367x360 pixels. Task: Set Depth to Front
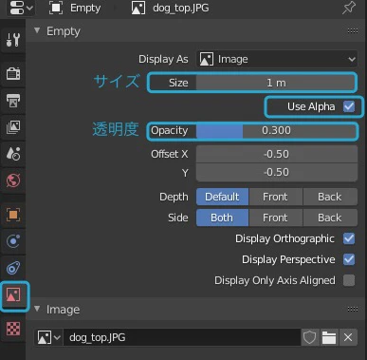(x=275, y=197)
